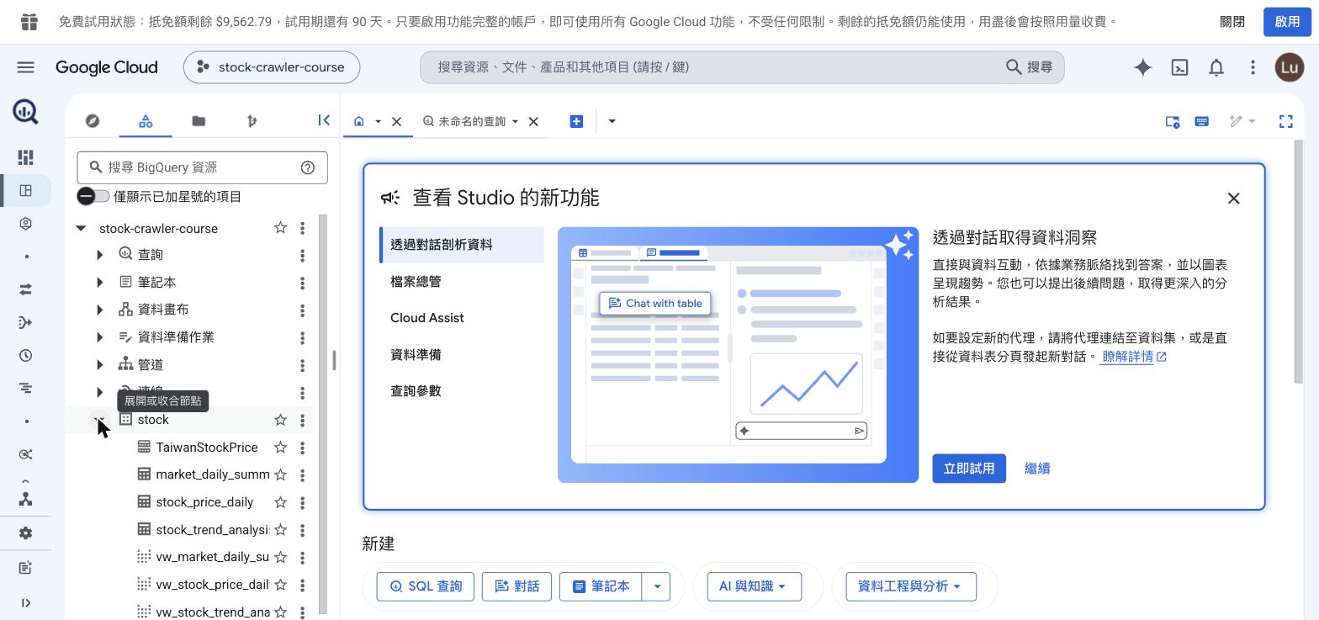Click the 啟用 button in the banner
The height and width of the screenshot is (620, 1319).
[x=1287, y=22]
